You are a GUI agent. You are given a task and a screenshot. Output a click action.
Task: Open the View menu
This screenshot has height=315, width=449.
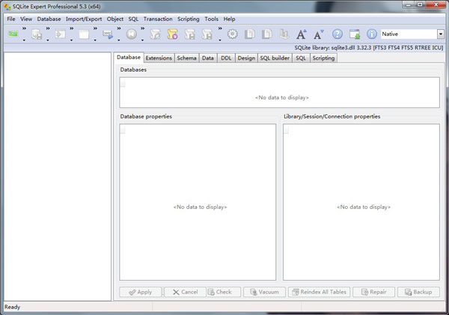(26, 19)
